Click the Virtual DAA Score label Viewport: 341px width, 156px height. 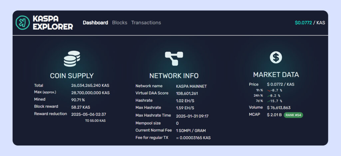coord(152,93)
